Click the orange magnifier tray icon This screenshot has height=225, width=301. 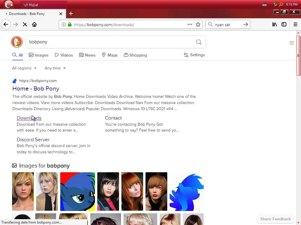[x=281, y=4]
